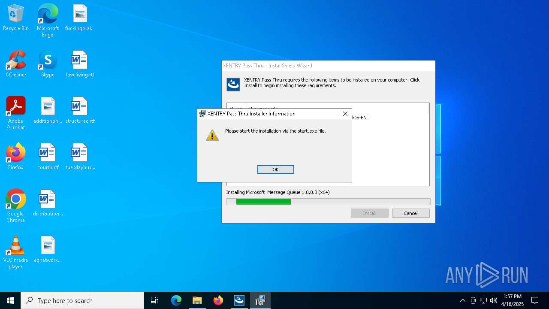Select tuesdaybus document icon
This screenshot has width=549, height=309.
[80, 157]
